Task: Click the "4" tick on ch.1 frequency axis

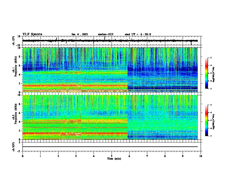Action: (x=20, y=75)
